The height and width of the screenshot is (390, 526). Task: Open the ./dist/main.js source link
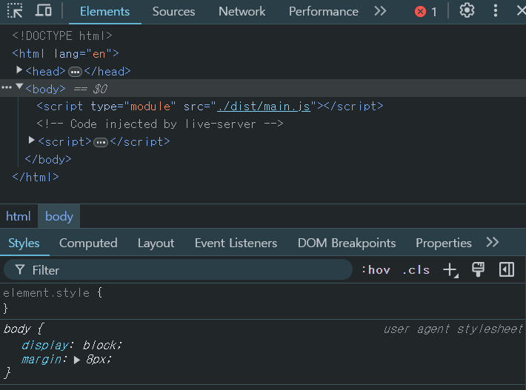pyautogui.click(x=264, y=107)
